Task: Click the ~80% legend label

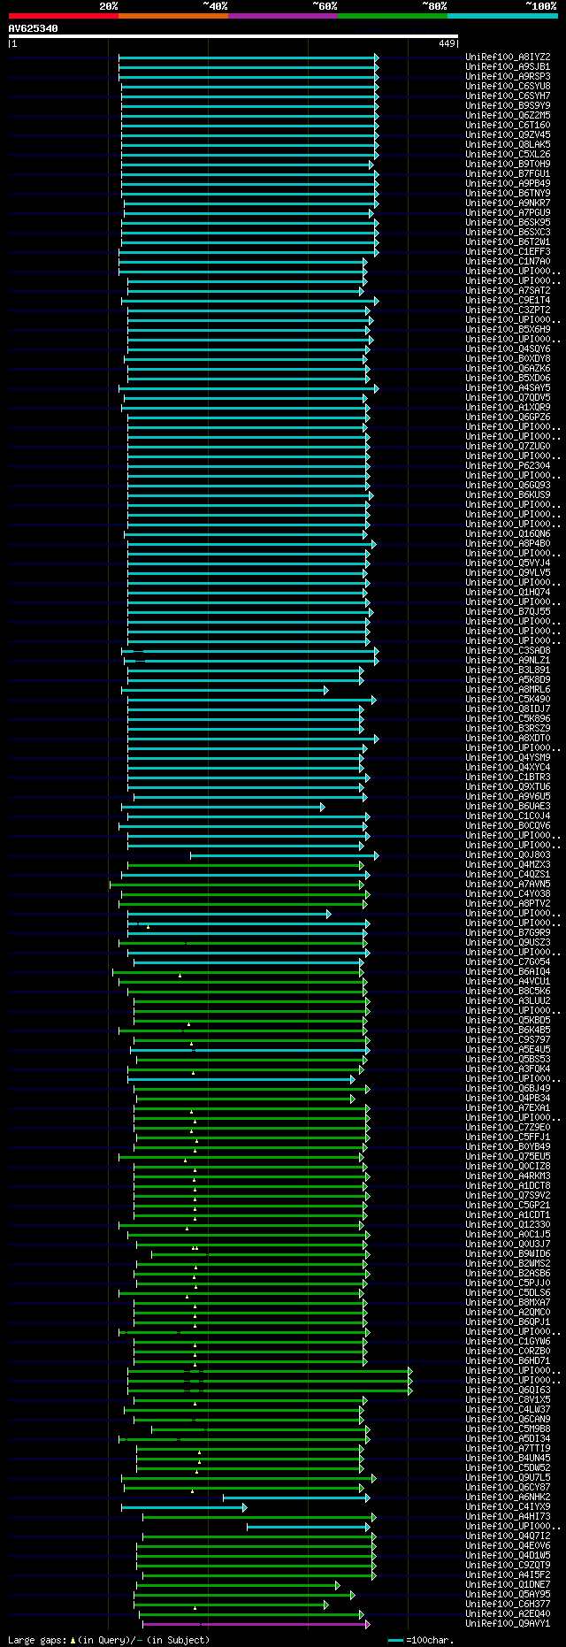Action: pyautogui.click(x=434, y=6)
